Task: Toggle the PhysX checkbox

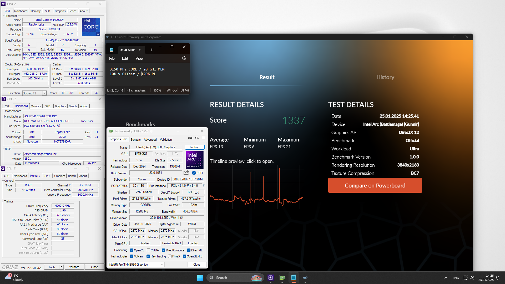Action: pyautogui.click(x=170, y=256)
